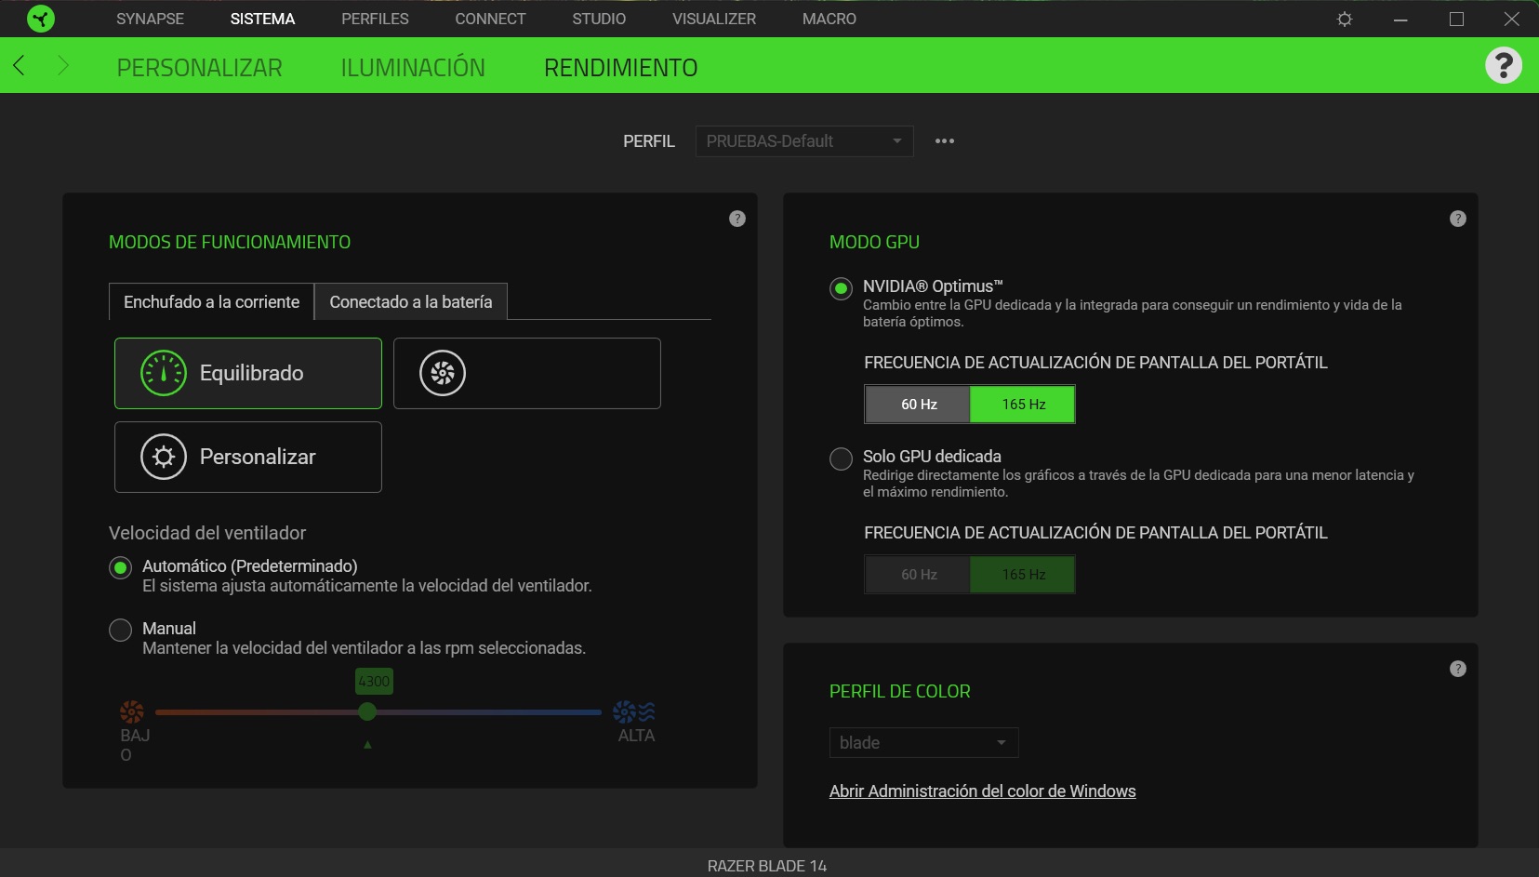Select Equilibrado mode

(x=248, y=373)
